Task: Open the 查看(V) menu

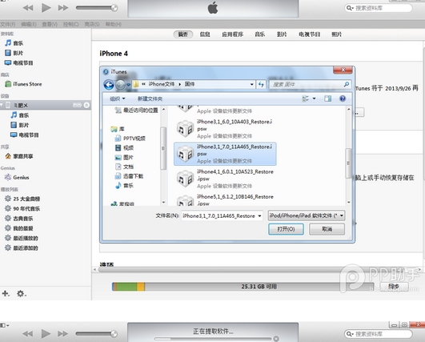Action: pyautogui.click(x=50, y=24)
